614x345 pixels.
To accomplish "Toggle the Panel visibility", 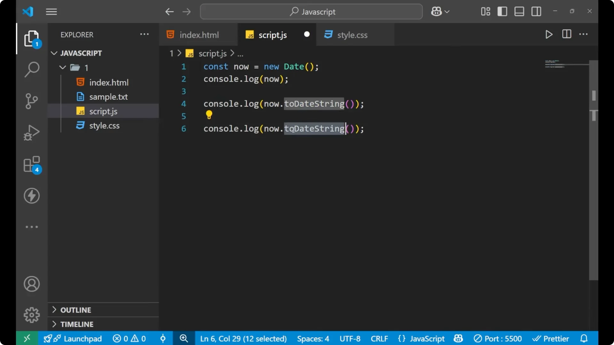I will pyautogui.click(x=519, y=11).
